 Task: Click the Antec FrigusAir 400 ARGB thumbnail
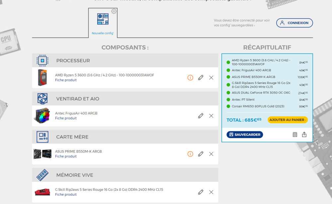click(42, 116)
